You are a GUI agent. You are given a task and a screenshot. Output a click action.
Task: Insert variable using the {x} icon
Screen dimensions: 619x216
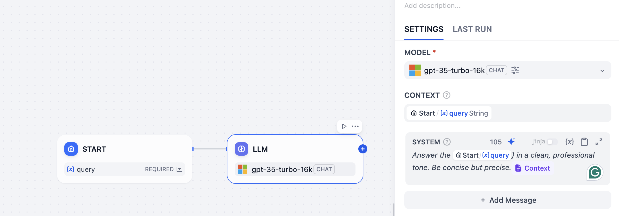pos(569,142)
